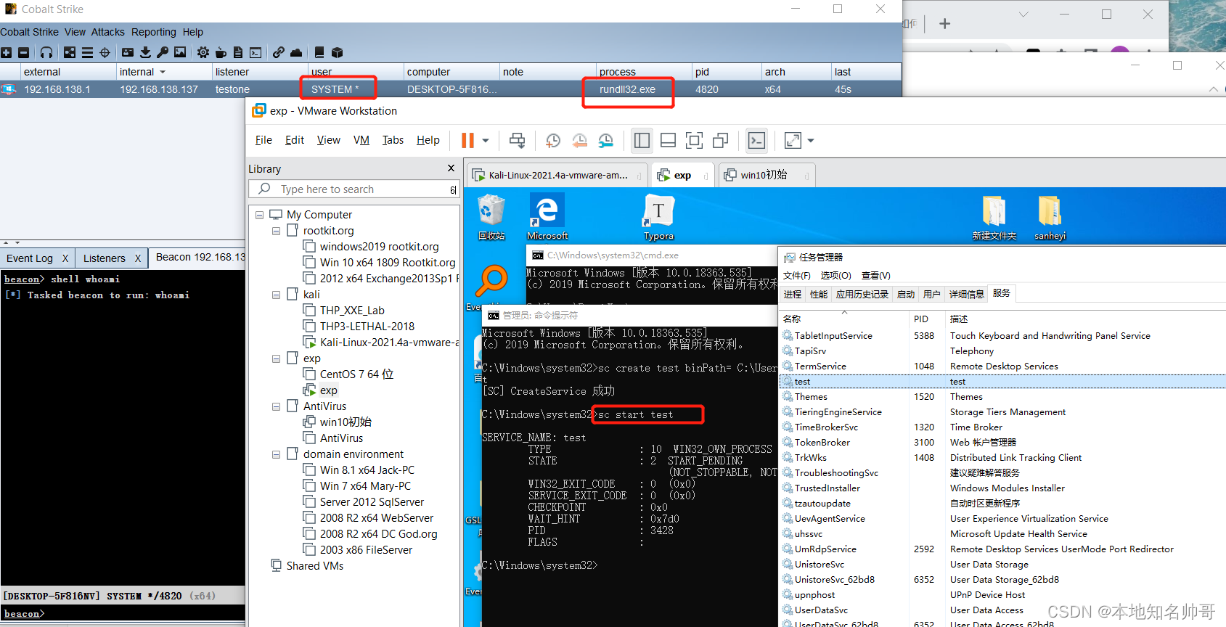Screen dimensions: 1226x627
Task: Switch to the Event Log tab
Action: pyautogui.click(x=29, y=258)
